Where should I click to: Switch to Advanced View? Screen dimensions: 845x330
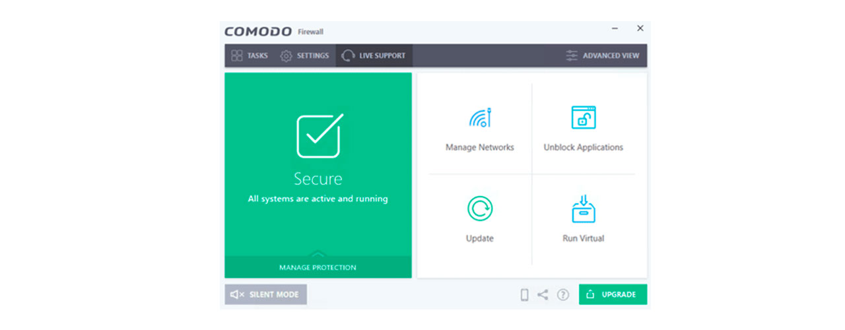[x=603, y=55]
